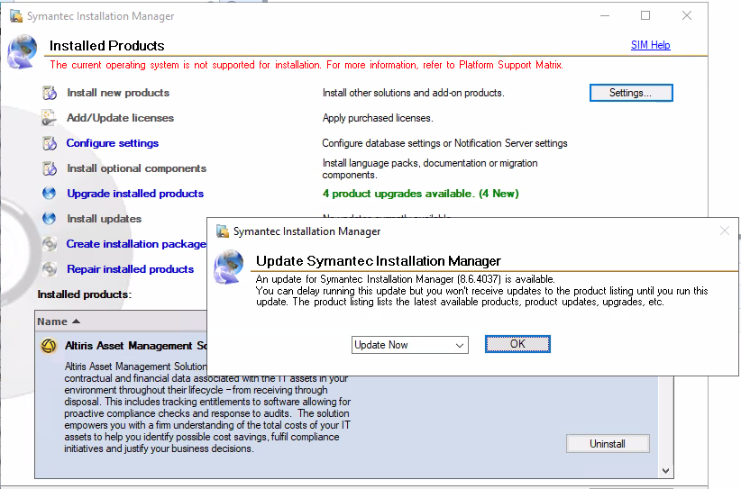The image size is (741, 489).
Task: Click the Configure settings icon
Action: (49, 143)
